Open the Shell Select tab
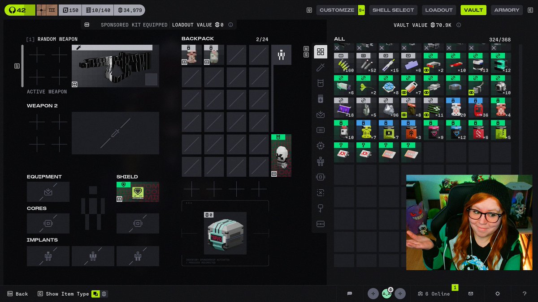This screenshot has width=538, height=302. coord(393,10)
